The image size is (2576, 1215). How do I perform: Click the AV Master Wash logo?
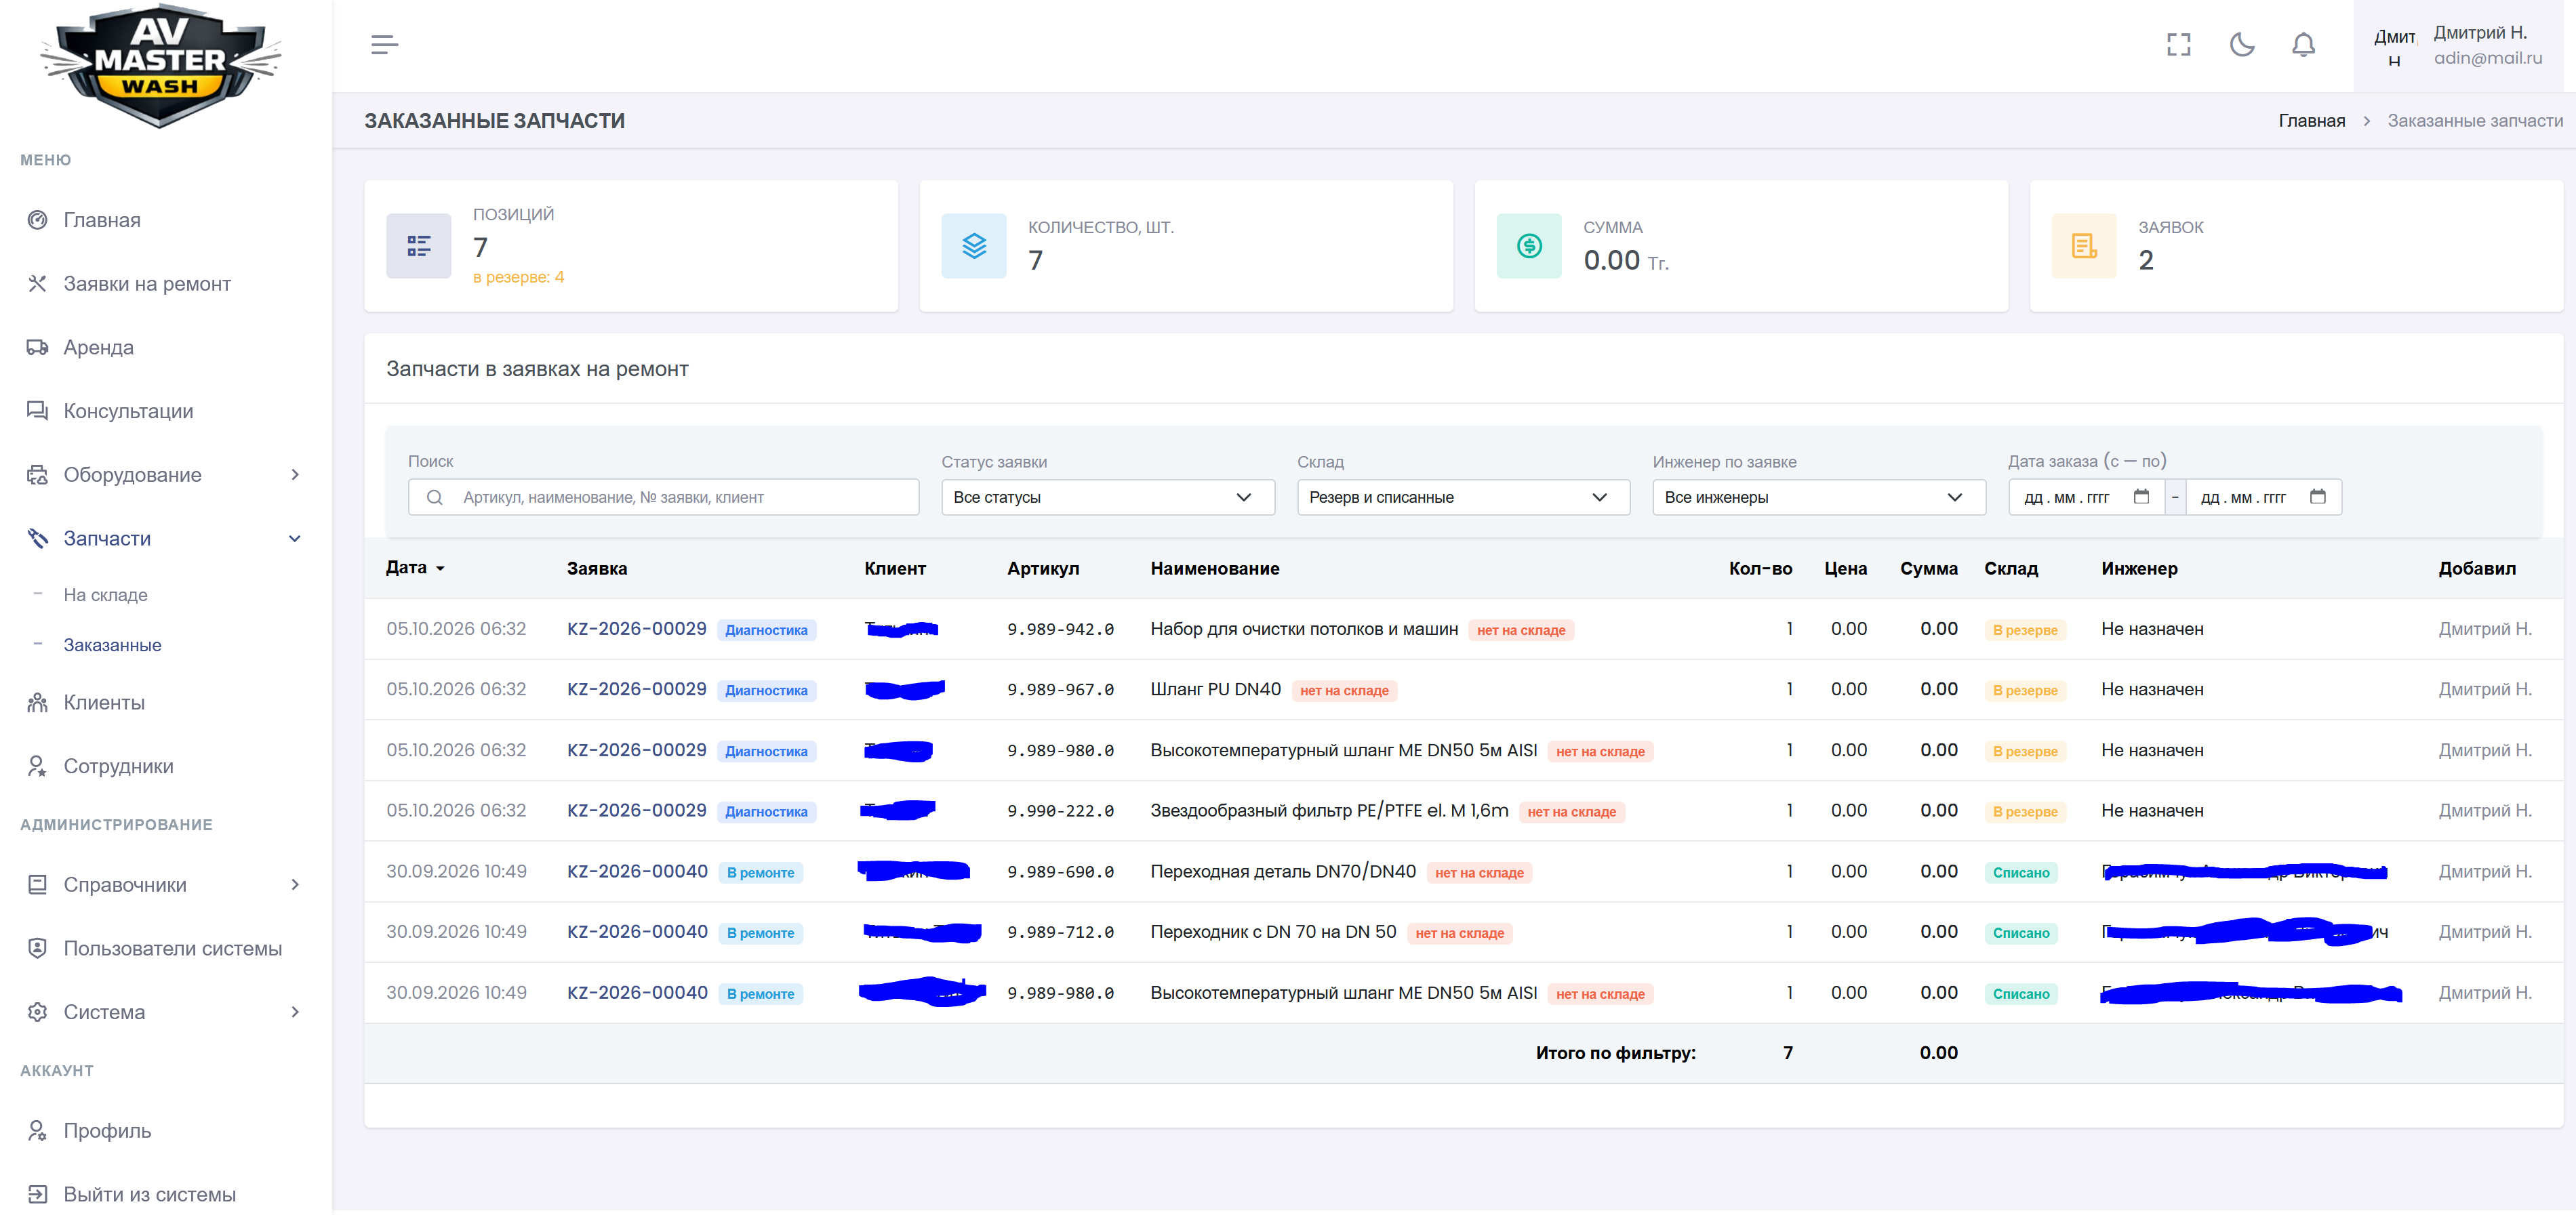(160, 66)
